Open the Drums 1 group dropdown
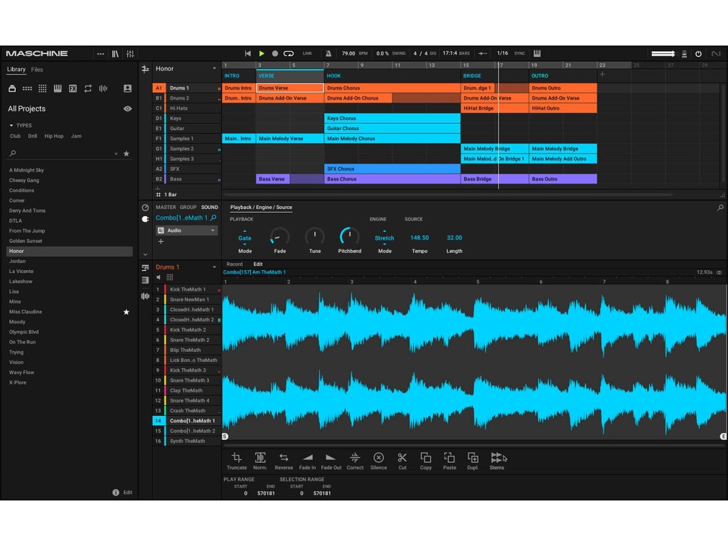Viewport: 728px width, 546px height. click(214, 267)
